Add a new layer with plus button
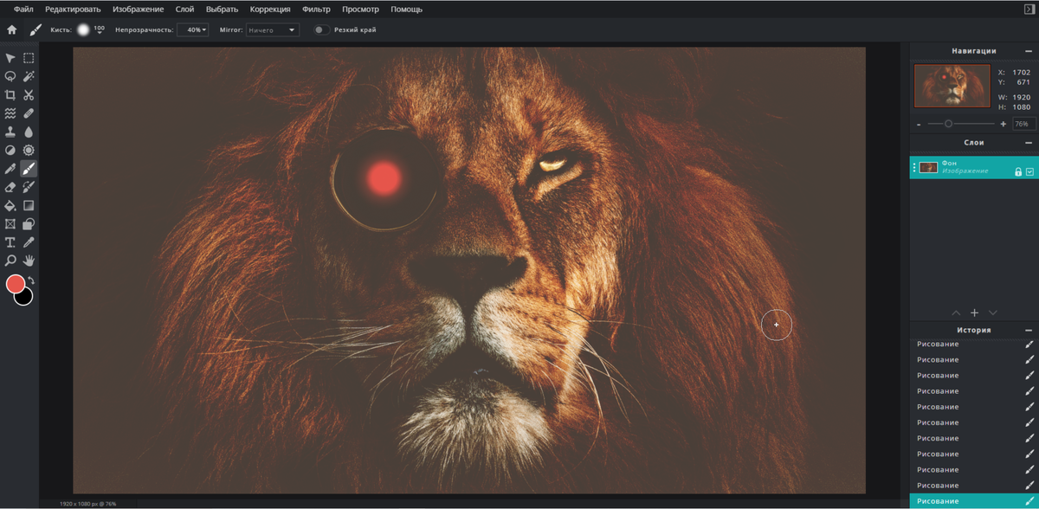This screenshot has width=1039, height=509. (974, 312)
